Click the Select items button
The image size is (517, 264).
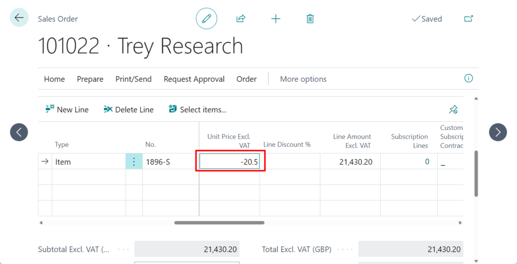point(197,109)
